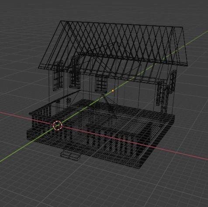
Task: Click the arched window on the right wall
Action: tap(173, 81)
